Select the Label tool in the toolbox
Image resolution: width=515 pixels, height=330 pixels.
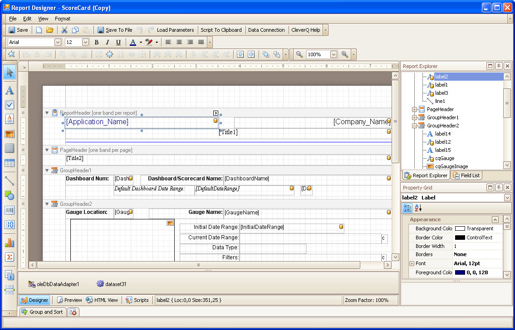tap(9, 90)
